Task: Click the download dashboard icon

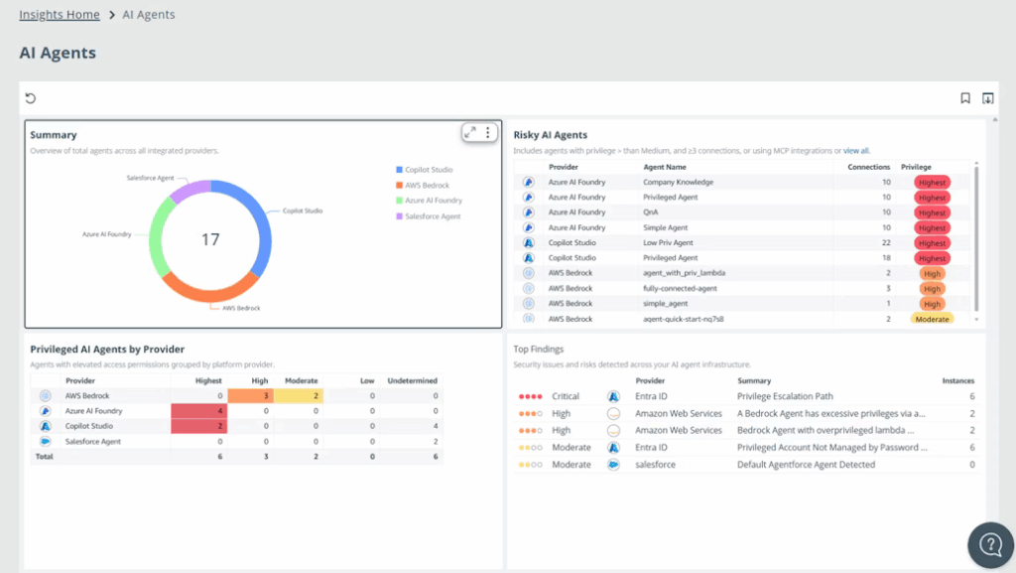Action: coord(987,98)
